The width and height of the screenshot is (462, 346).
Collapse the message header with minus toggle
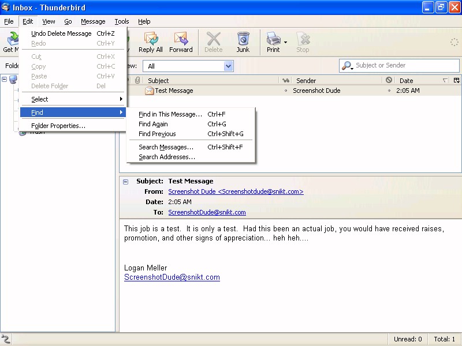pos(126,182)
